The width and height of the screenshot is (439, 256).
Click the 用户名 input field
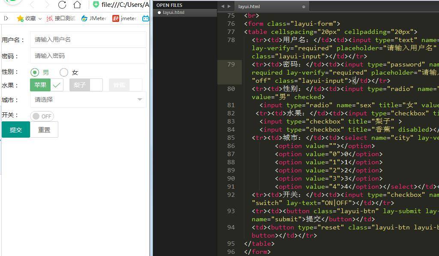click(88, 39)
